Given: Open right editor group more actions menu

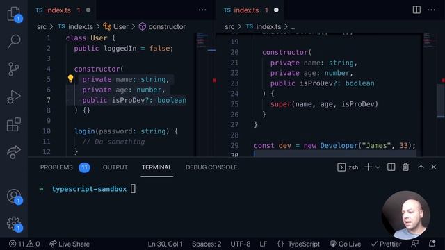Looking at the screenshot, I should click(x=431, y=10).
